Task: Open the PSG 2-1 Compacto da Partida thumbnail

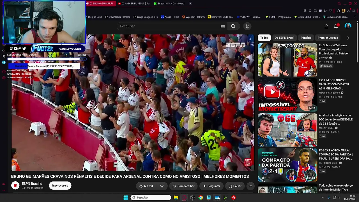Action: coord(287,165)
